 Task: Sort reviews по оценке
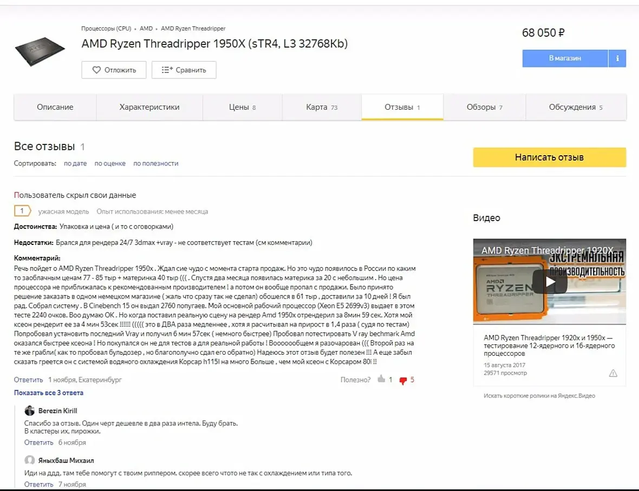pyautogui.click(x=110, y=163)
